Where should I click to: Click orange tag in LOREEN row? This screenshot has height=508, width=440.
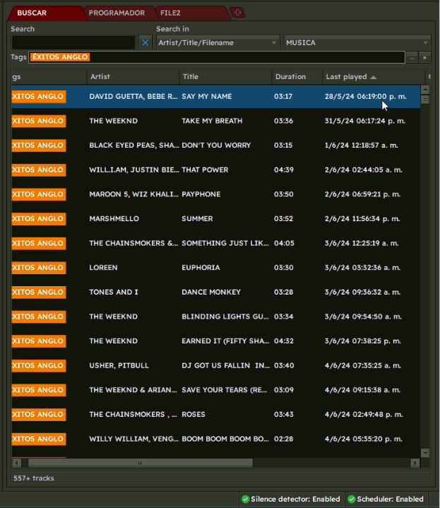[x=39, y=268]
